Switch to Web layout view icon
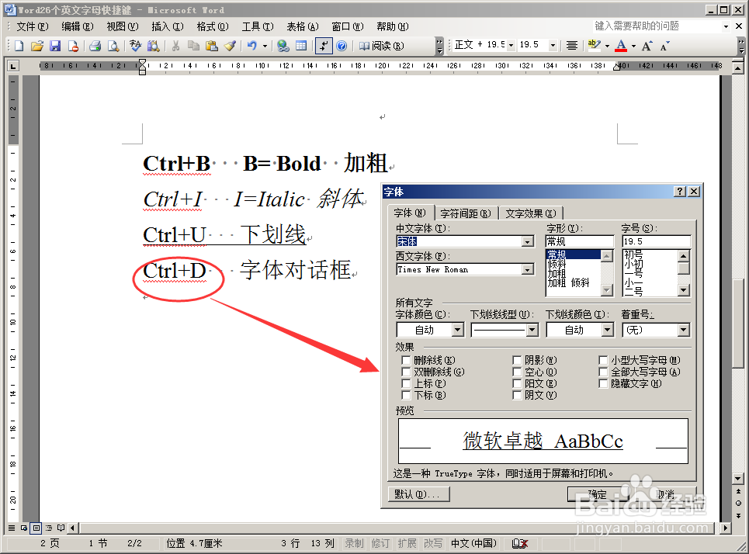The image size is (749, 554). tap(24, 528)
